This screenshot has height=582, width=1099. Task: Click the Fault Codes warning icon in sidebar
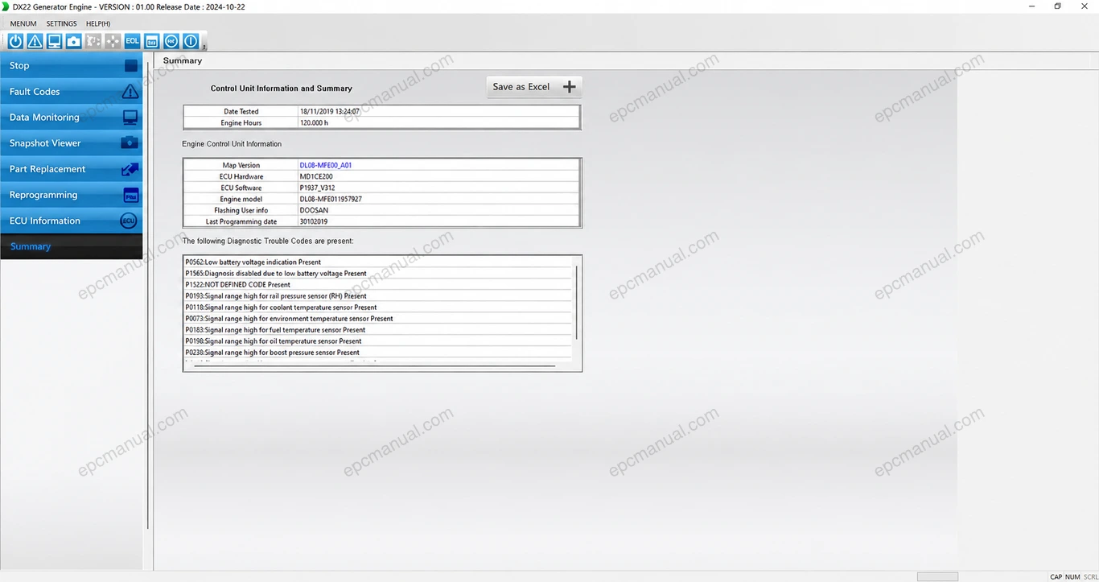tap(130, 92)
